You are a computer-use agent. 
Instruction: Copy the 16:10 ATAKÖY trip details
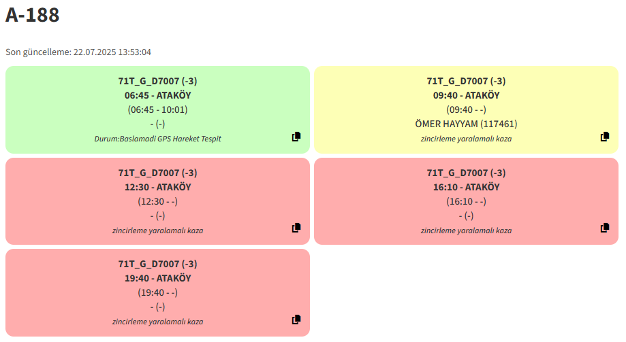(605, 228)
